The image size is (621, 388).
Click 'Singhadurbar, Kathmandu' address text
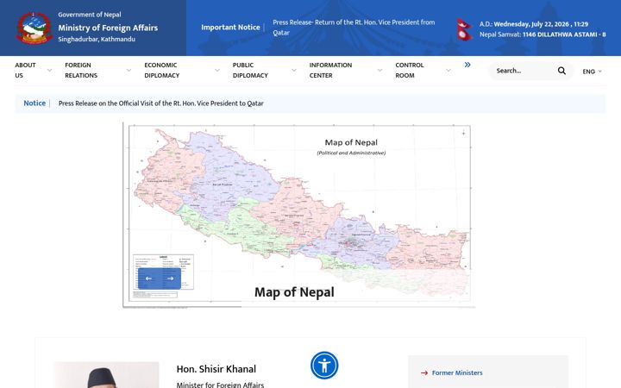(97, 39)
